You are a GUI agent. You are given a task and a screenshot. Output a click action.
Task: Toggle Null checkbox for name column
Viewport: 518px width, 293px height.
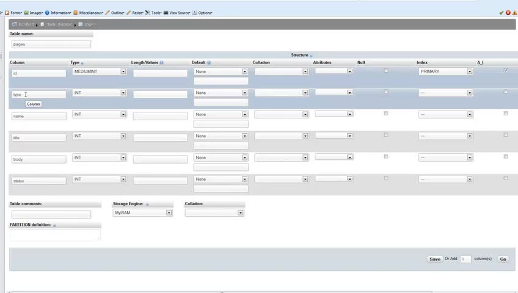pos(386,113)
